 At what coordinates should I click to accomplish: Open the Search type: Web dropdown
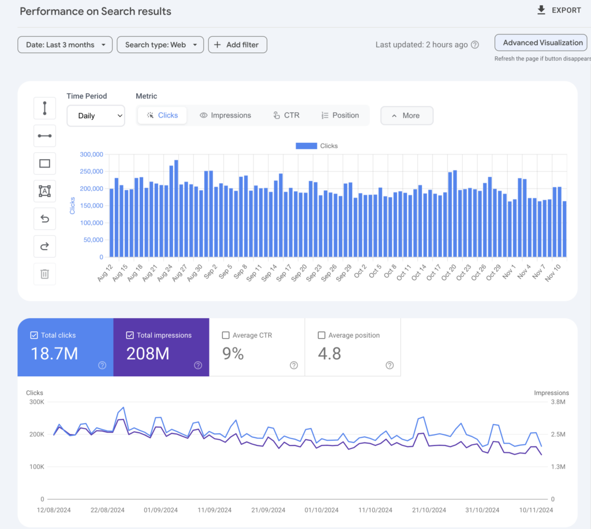(160, 45)
